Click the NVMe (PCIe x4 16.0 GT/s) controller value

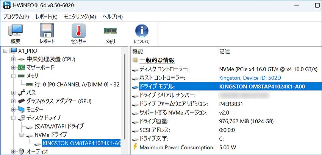pos(268,69)
